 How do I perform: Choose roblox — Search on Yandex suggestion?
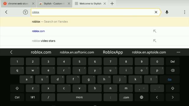[x=94, y=21]
